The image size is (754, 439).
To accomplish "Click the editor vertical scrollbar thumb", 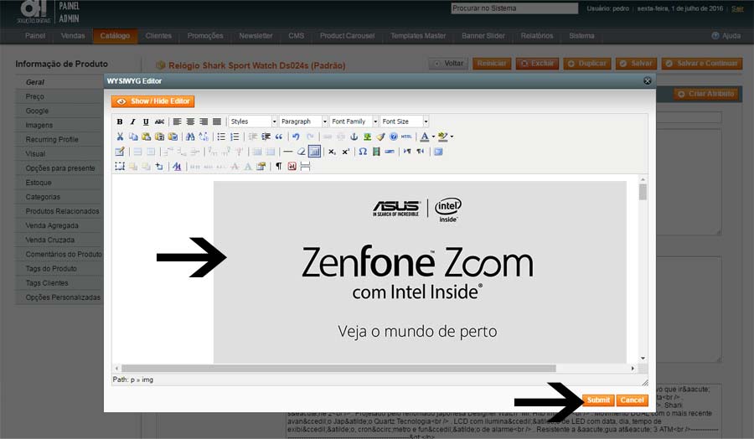I will [x=643, y=192].
